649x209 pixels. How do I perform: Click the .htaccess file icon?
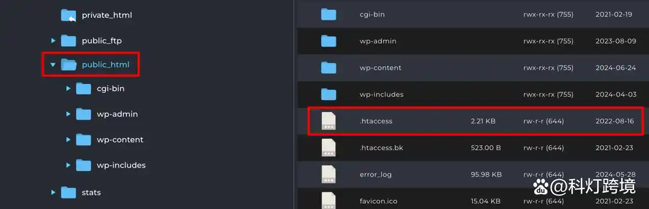click(x=329, y=121)
